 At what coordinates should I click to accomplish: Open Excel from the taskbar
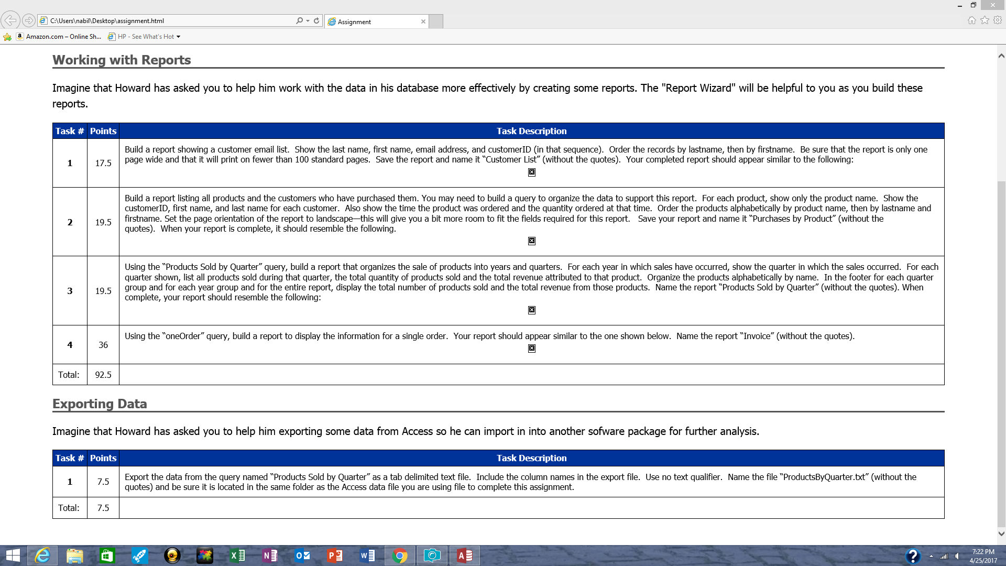click(237, 556)
